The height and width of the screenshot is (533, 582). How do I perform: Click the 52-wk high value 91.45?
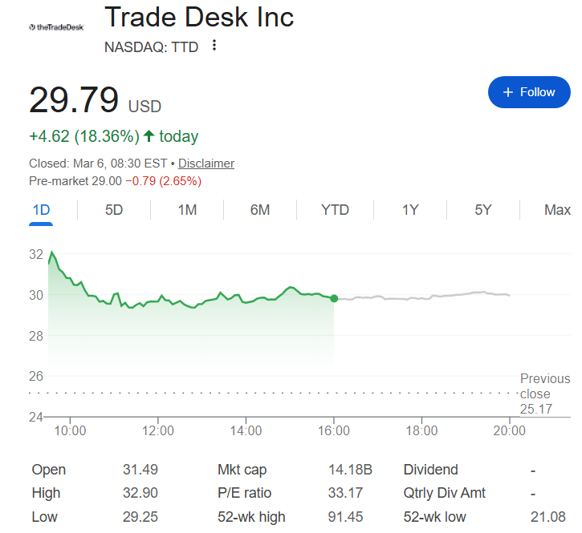point(344,517)
